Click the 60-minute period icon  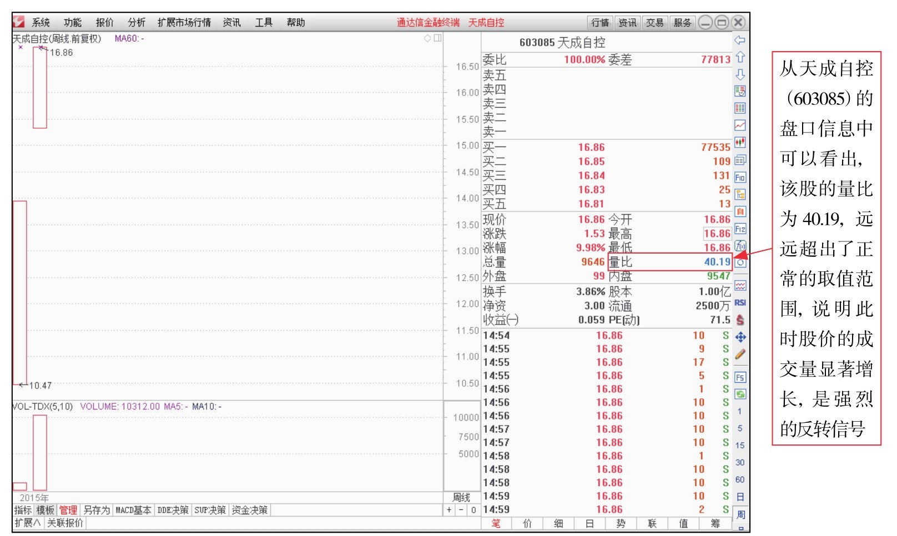(740, 478)
